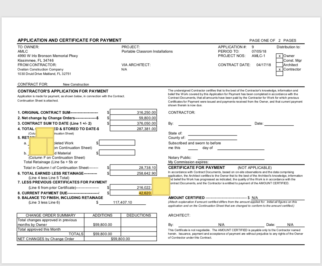Select the (NOT APPLICABLE) label
Image resolution: width=322 pixels, height=266 pixels.
click(255, 168)
